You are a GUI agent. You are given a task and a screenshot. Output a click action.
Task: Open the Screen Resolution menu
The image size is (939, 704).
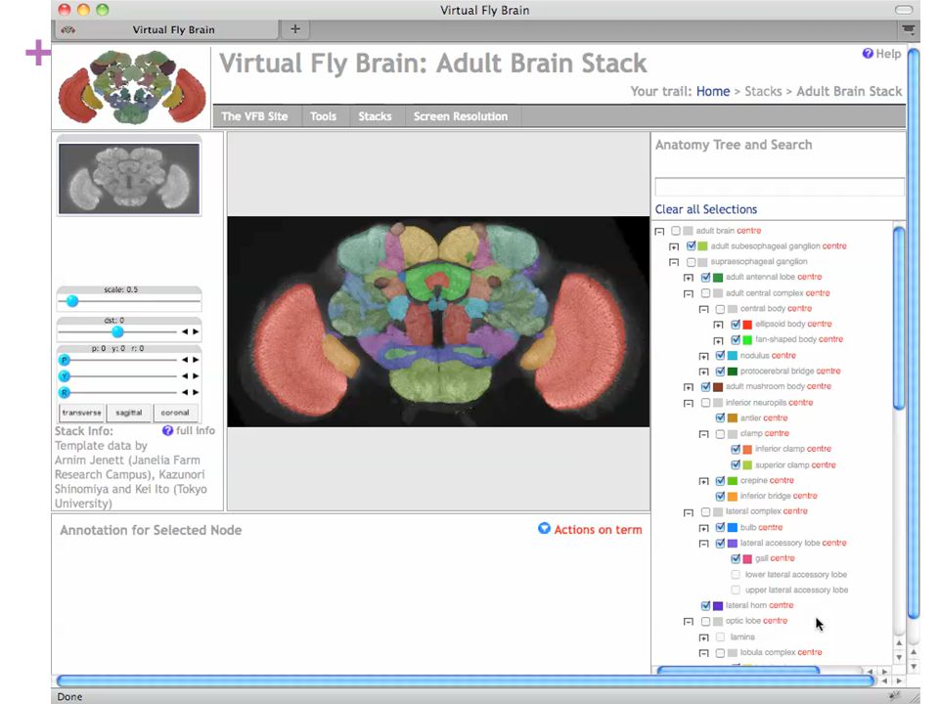[x=461, y=116]
